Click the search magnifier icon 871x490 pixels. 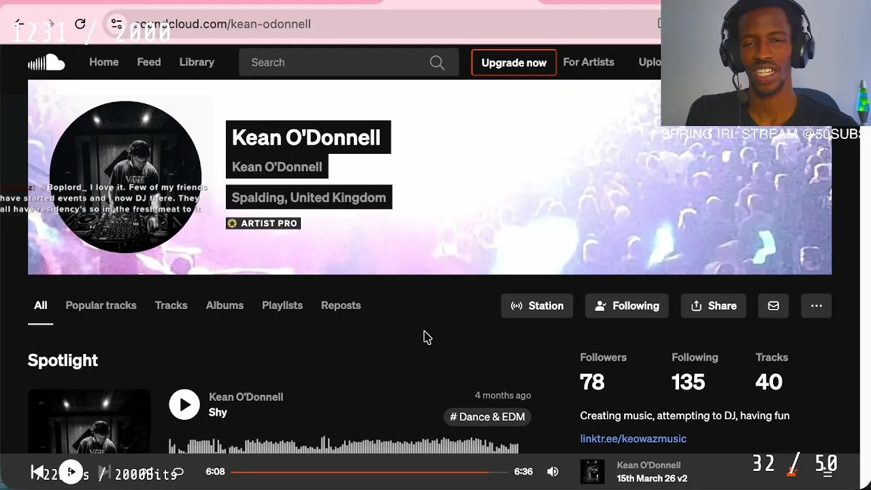point(437,63)
